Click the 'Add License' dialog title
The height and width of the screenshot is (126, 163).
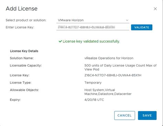pos(22,9)
